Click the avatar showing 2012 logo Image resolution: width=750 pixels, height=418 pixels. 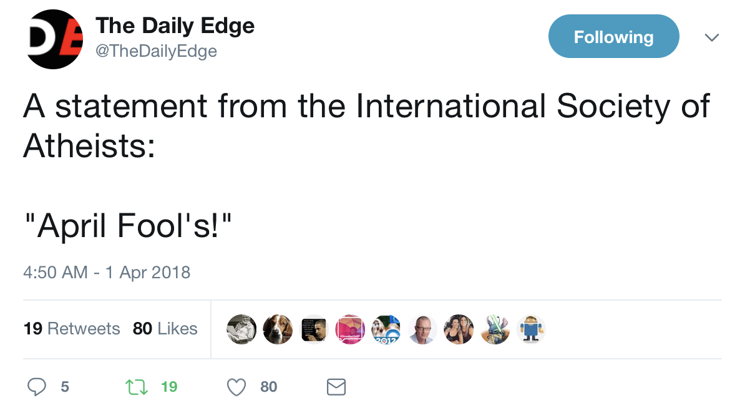386,329
